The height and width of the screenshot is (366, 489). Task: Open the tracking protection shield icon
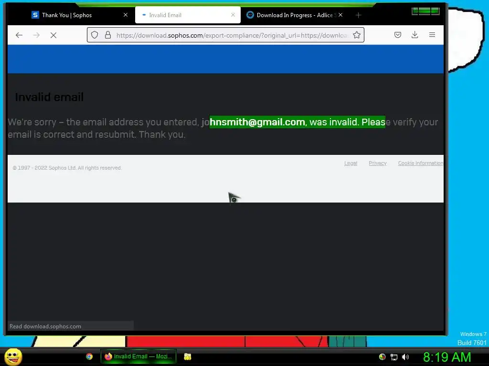(95, 35)
